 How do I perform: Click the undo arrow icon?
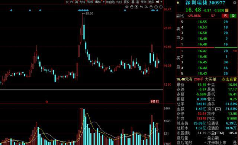[141, 7]
